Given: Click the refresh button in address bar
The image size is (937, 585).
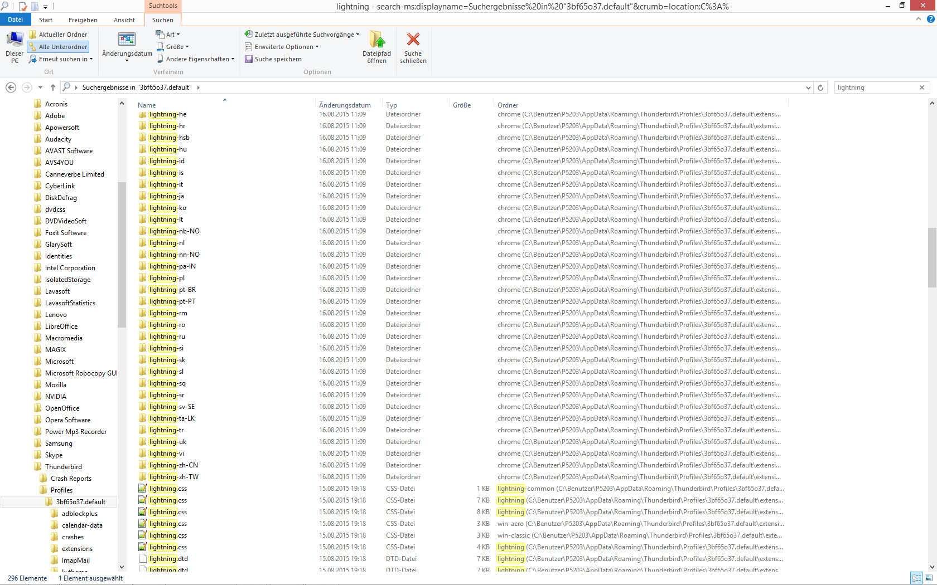Looking at the screenshot, I should point(820,87).
